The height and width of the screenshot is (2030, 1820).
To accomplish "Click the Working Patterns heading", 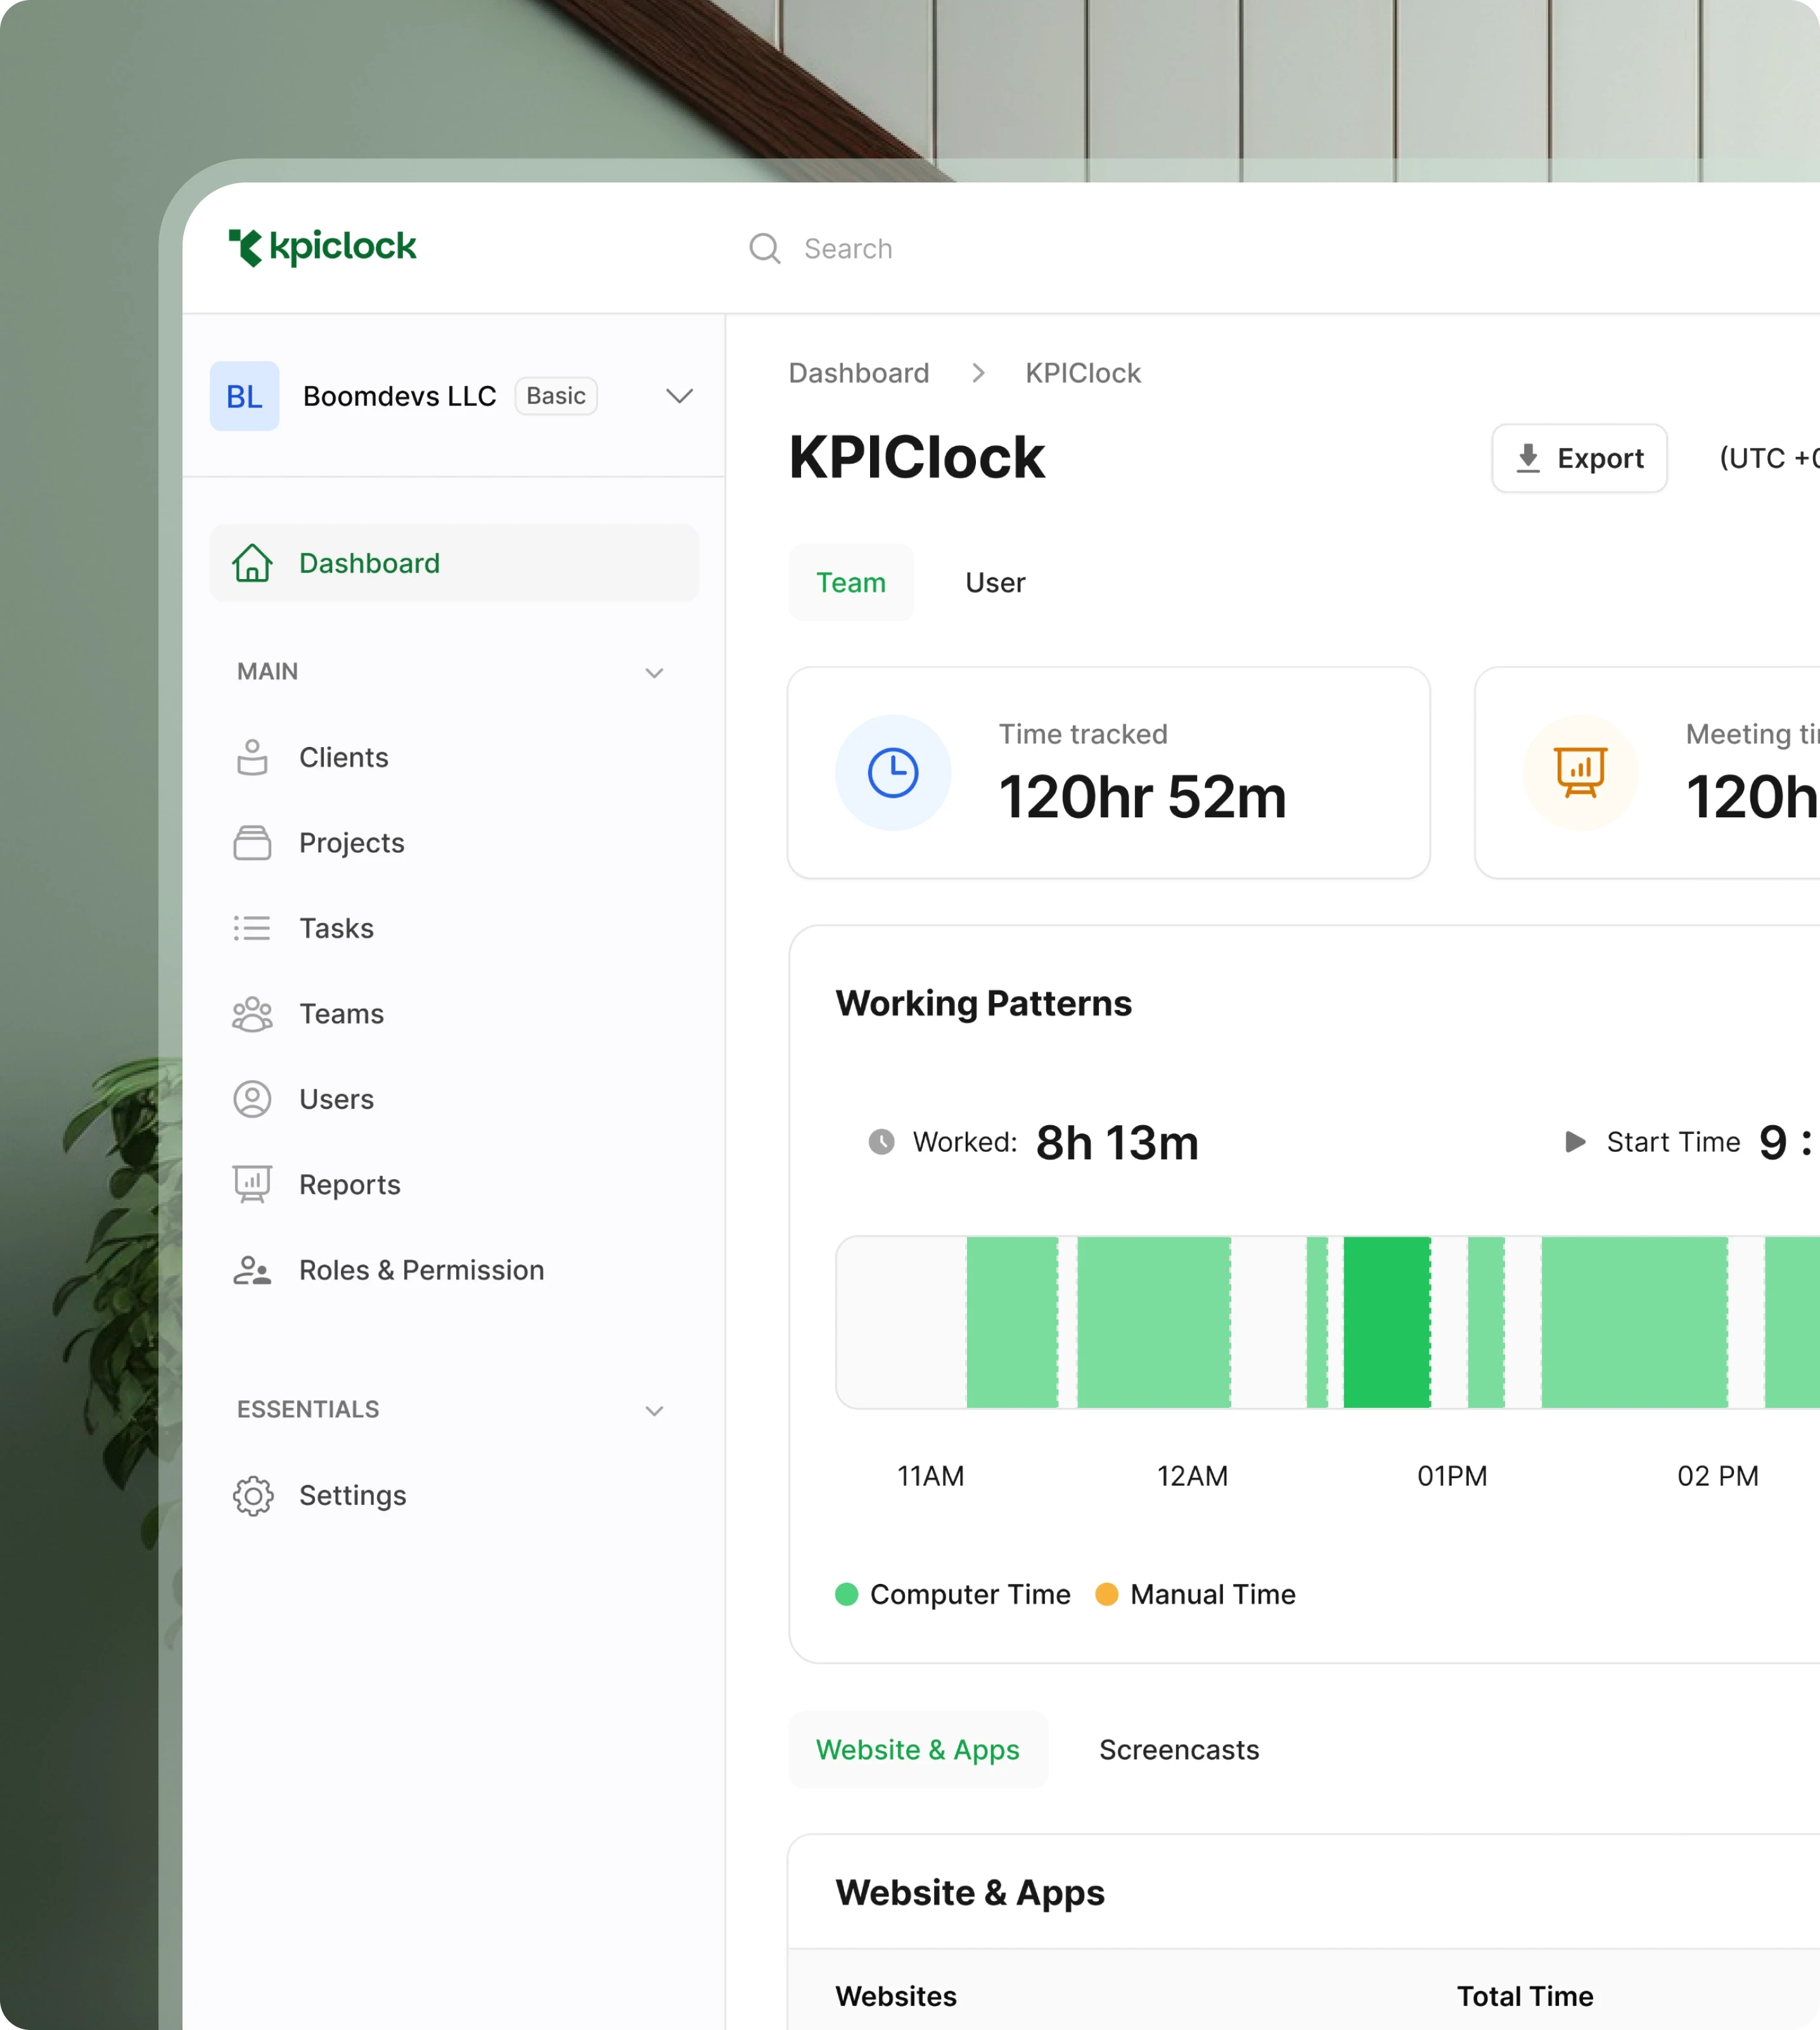I will (984, 1004).
